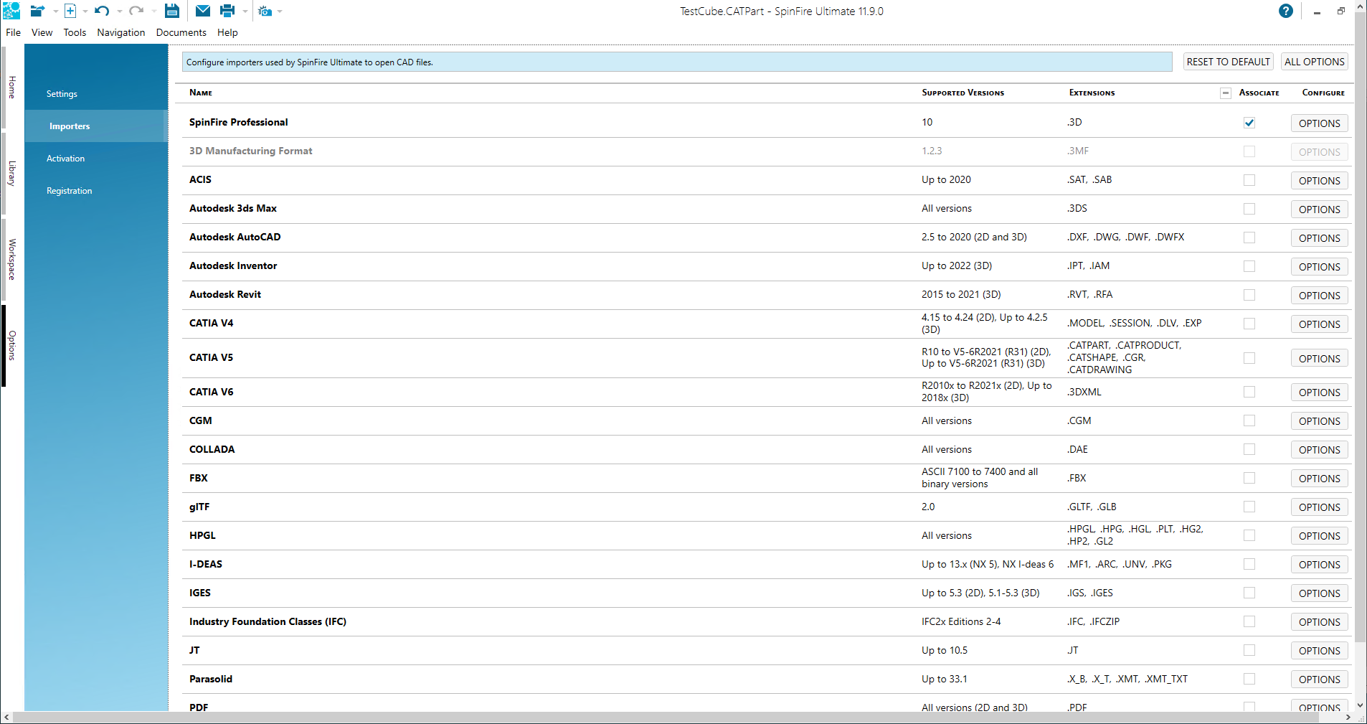Enable association for Autodesk Inventor
This screenshot has height=724, width=1367.
click(x=1249, y=266)
